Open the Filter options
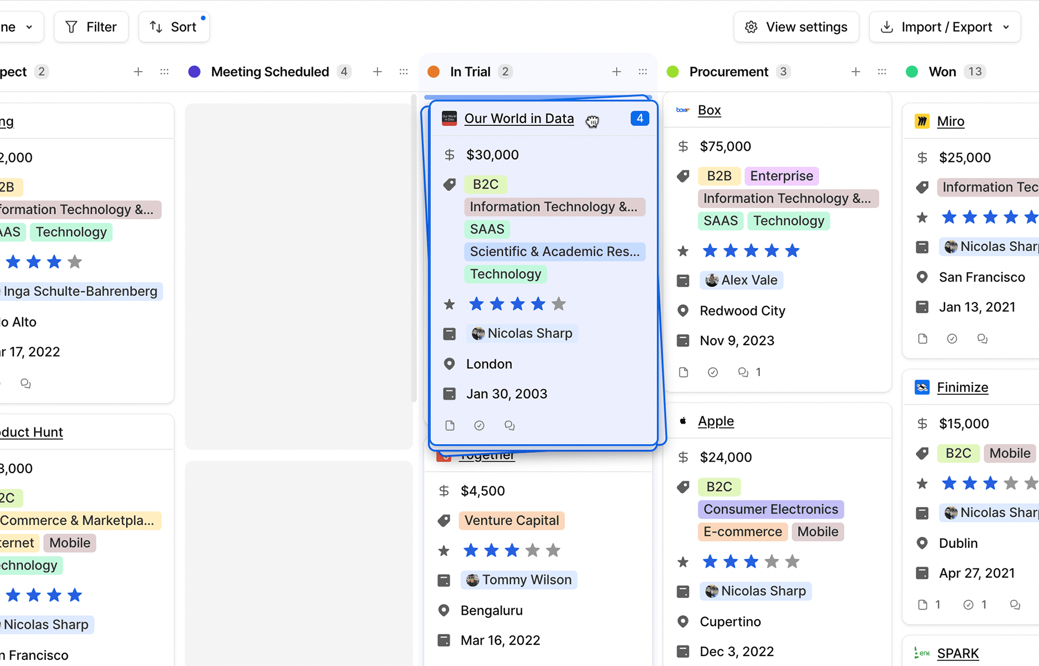This screenshot has width=1039, height=666. (x=91, y=27)
